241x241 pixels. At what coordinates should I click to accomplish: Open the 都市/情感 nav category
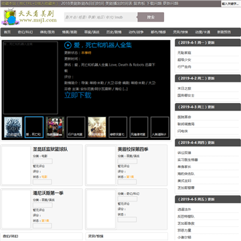tap(158, 32)
